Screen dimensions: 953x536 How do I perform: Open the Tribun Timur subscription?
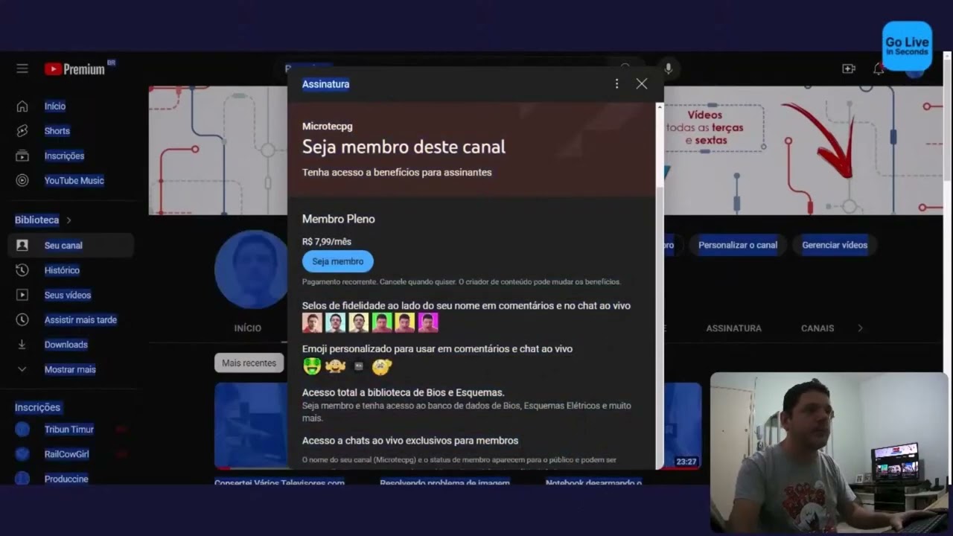pos(71,429)
